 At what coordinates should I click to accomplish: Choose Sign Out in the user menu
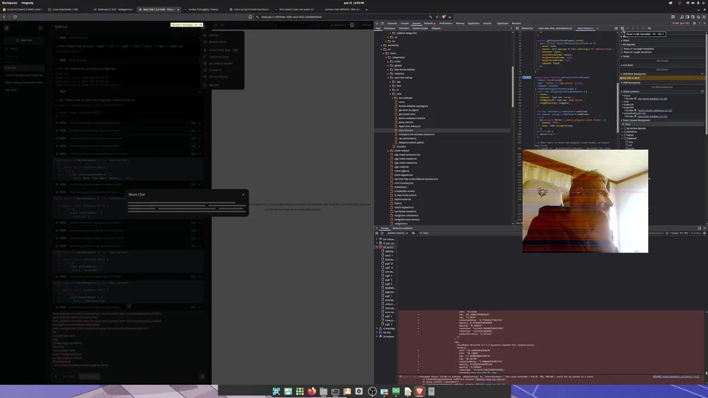[214, 85]
